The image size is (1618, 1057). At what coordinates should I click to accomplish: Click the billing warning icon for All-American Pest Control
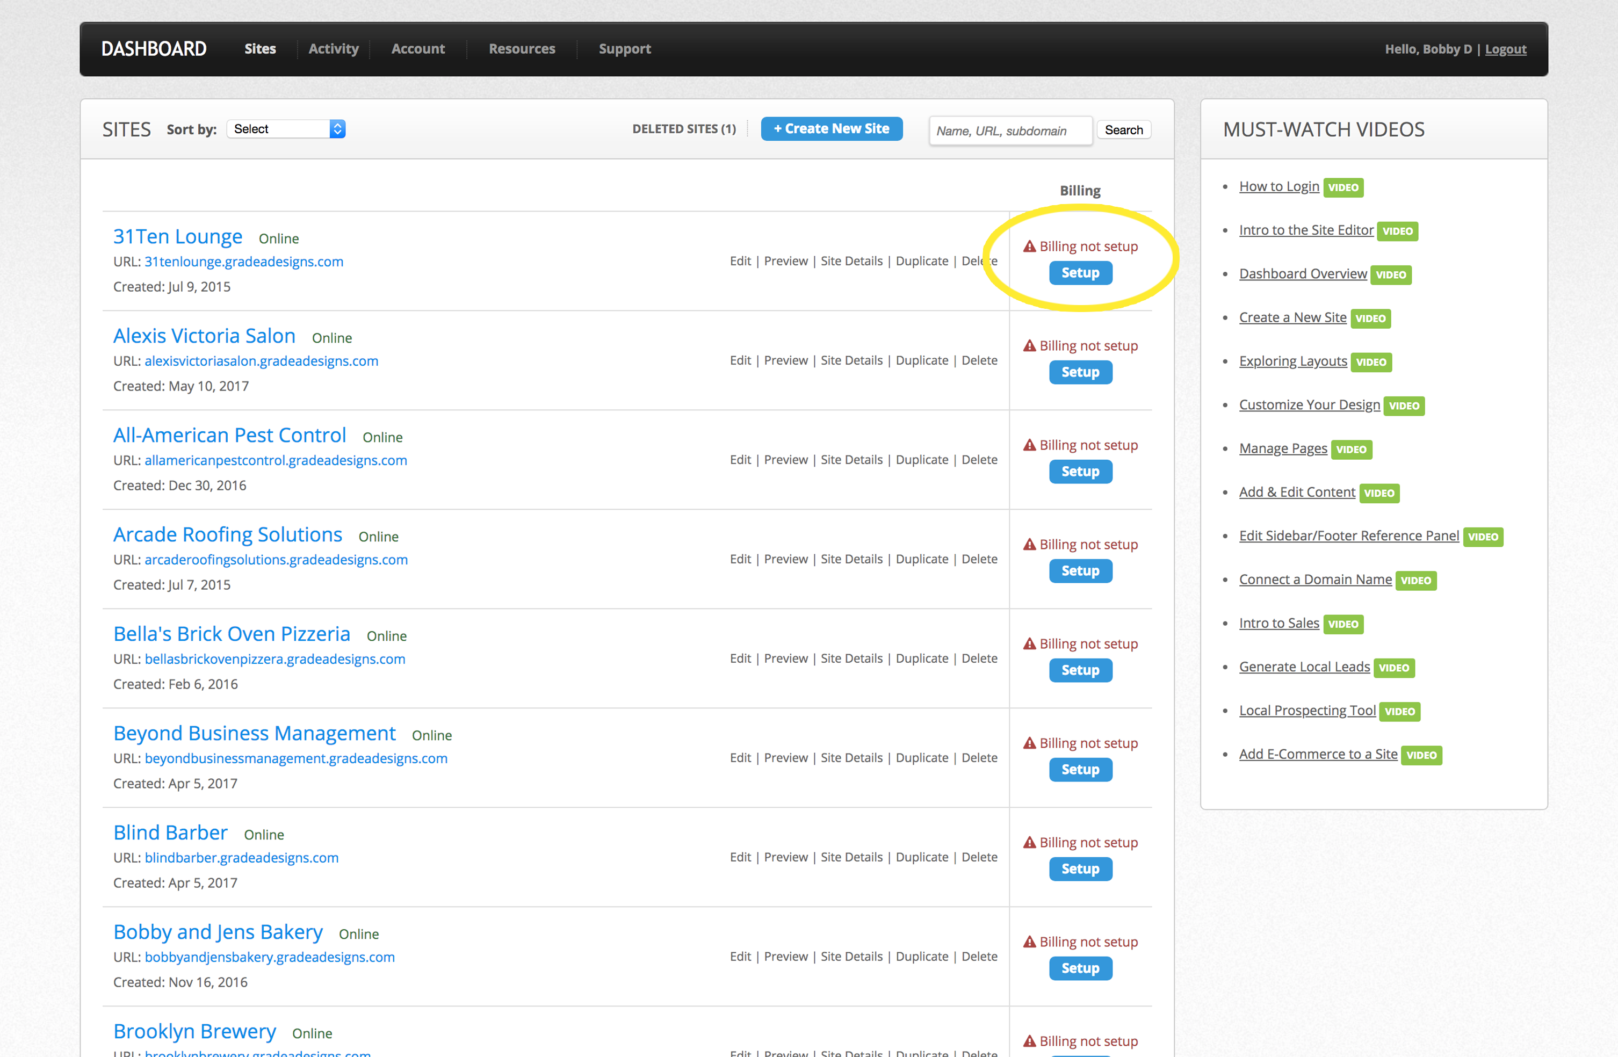(x=1030, y=445)
